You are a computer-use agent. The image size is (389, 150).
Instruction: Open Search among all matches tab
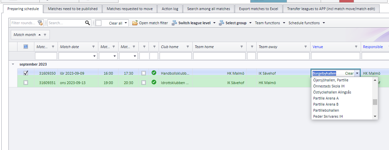[x=208, y=9]
